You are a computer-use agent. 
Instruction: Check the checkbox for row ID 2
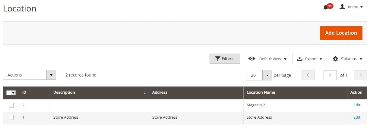coord(11,105)
